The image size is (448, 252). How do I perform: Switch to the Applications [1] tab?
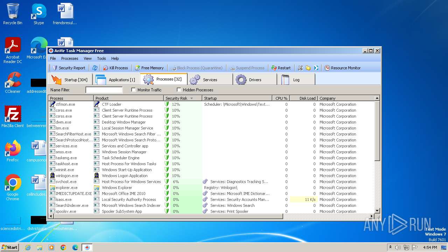(x=117, y=79)
